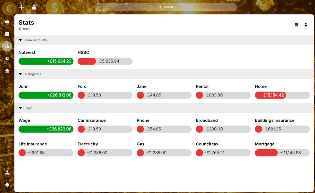The height and width of the screenshot is (193, 315).
Task: Open the calendar date picker icon
Action: [x=296, y=25]
